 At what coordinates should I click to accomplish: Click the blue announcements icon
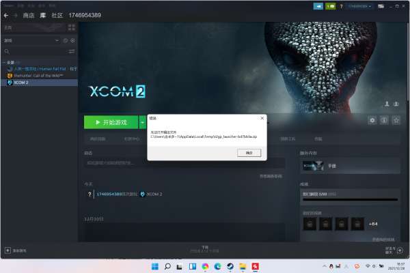click(318, 6)
